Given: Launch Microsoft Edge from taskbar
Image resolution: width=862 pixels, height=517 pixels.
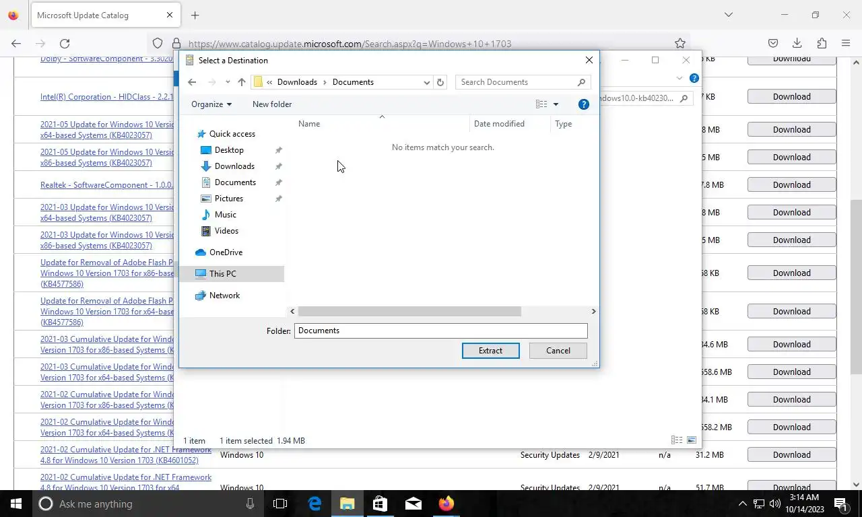Looking at the screenshot, I should coord(314,504).
